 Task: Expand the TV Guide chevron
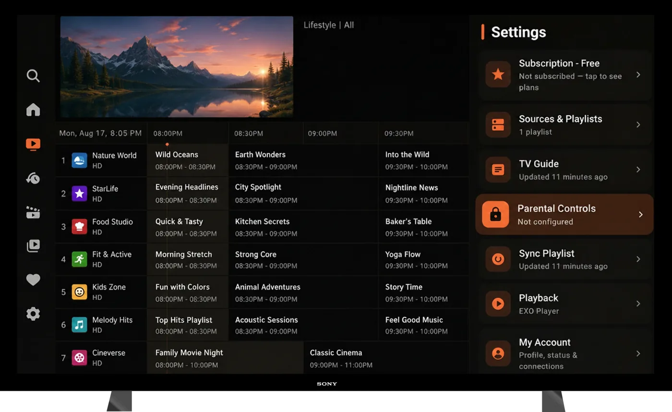point(638,170)
